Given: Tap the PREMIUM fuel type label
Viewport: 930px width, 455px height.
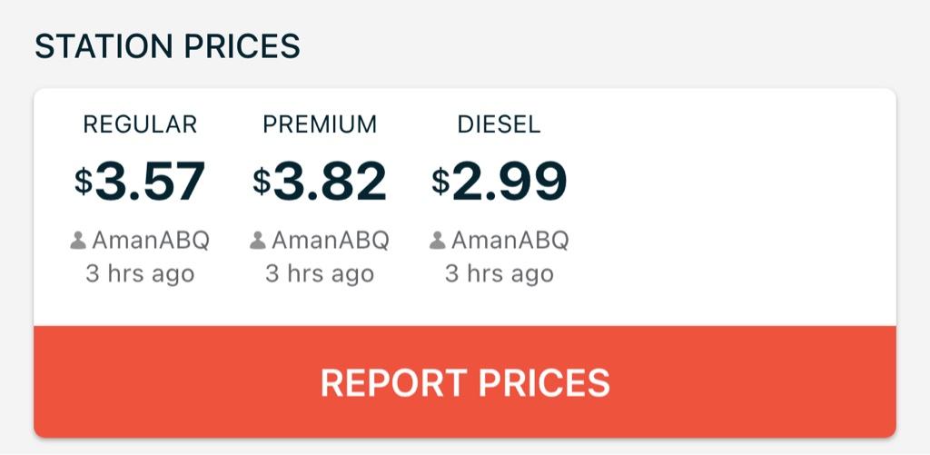Looking at the screenshot, I should 320,124.
